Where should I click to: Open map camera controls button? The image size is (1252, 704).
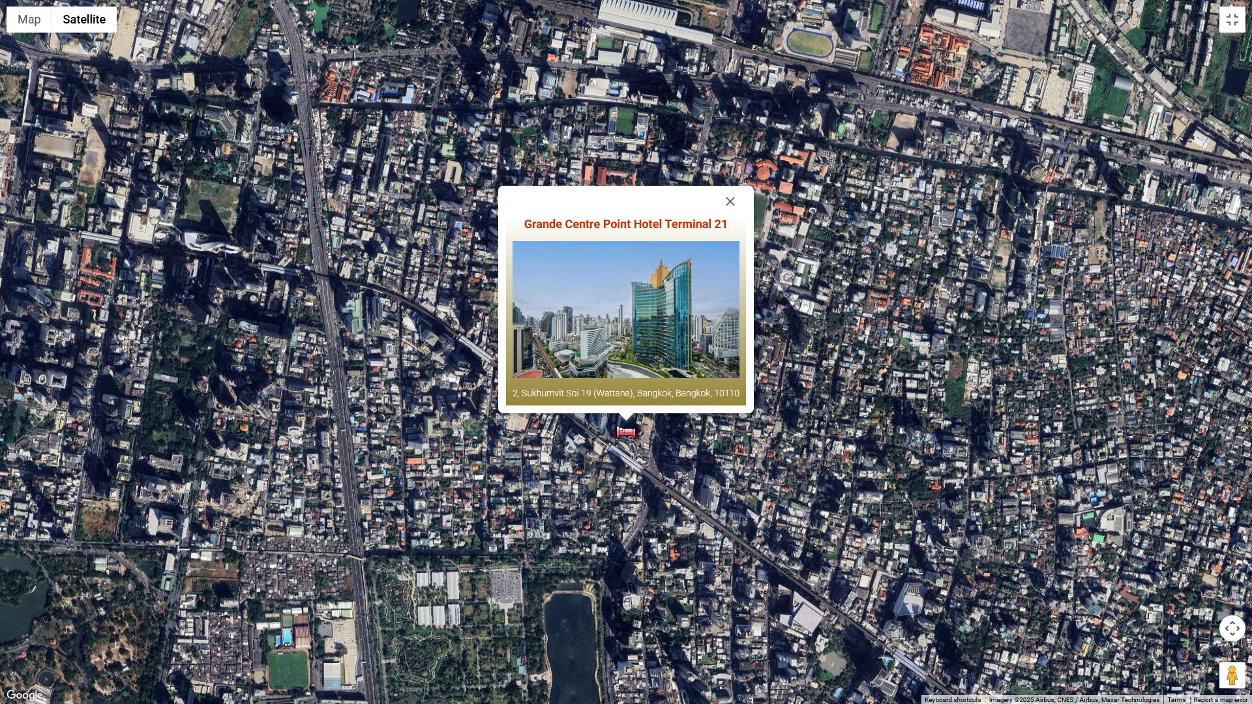1232,629
